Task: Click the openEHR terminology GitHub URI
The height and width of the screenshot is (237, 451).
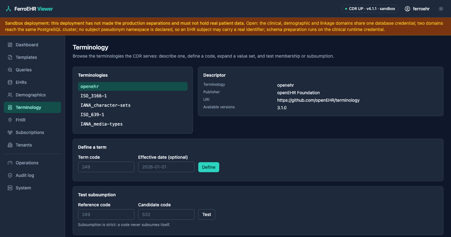Action: [318, 100]
